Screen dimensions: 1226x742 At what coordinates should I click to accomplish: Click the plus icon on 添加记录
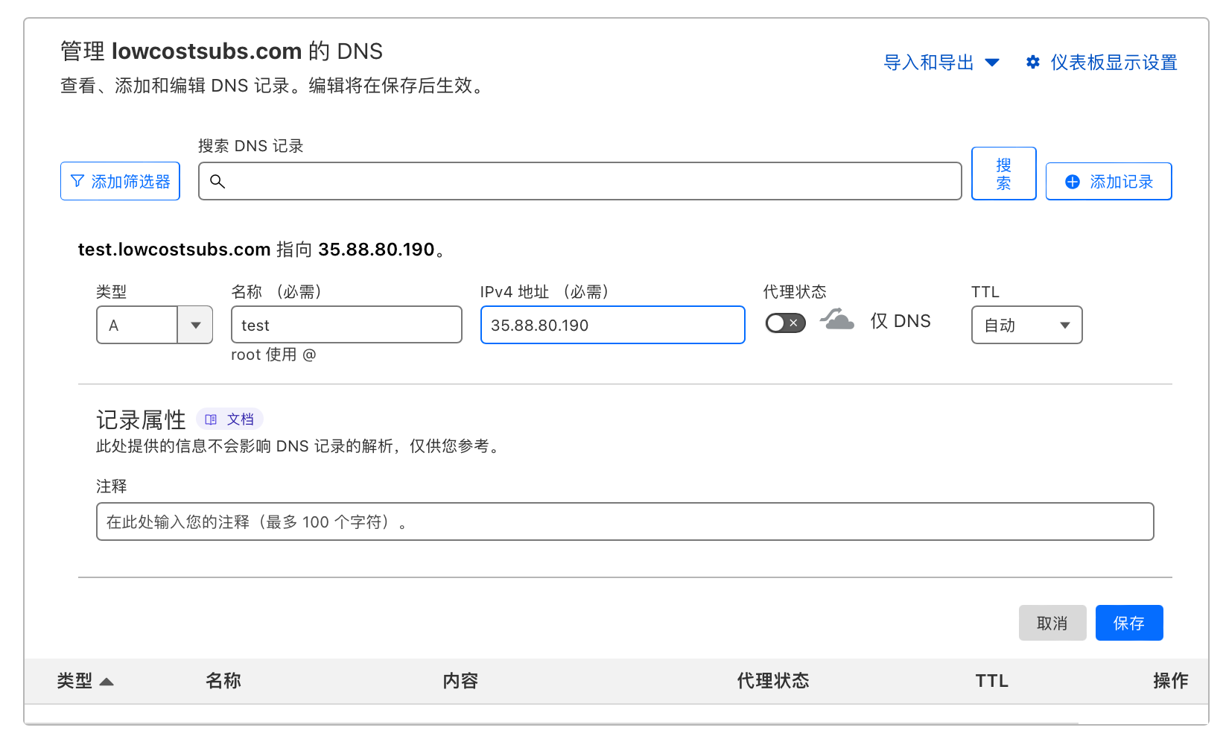pyautogui.click(x=1073, y=182)
